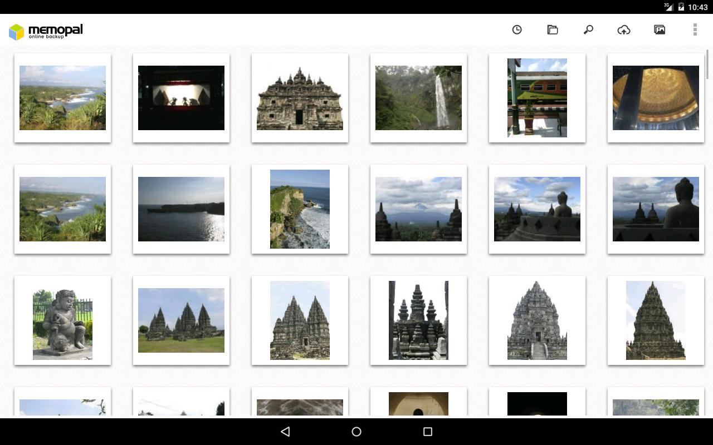Open the shadow puppet show photo

[181, 98]
